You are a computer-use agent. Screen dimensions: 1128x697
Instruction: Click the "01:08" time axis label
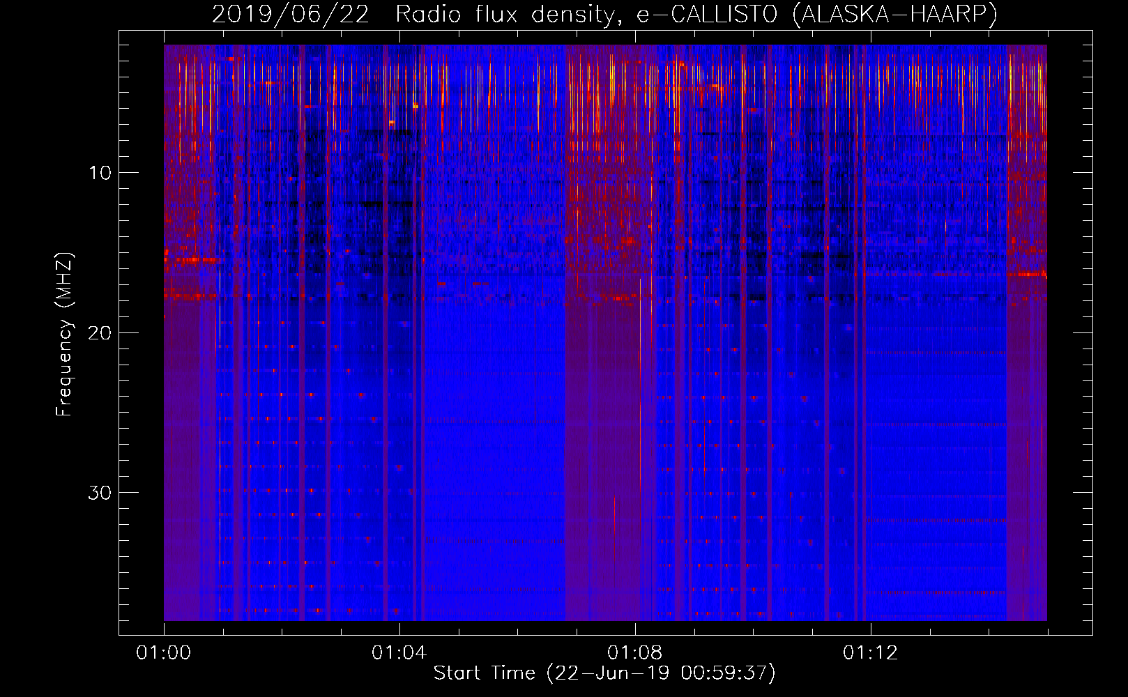coord(635,652)
